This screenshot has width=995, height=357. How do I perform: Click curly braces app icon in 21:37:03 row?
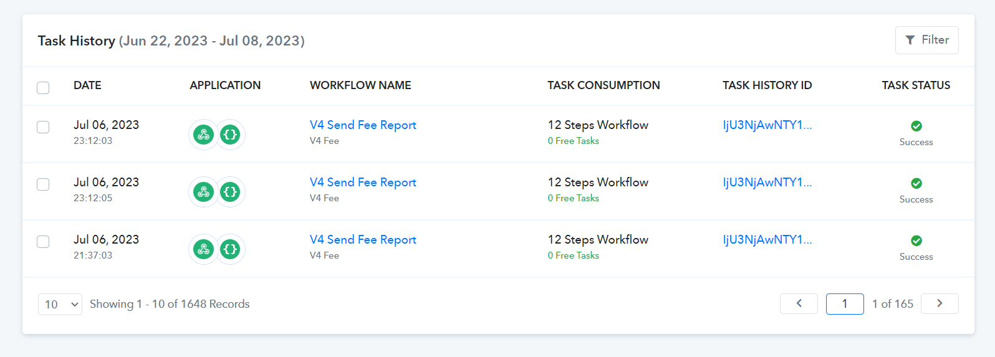230,249
